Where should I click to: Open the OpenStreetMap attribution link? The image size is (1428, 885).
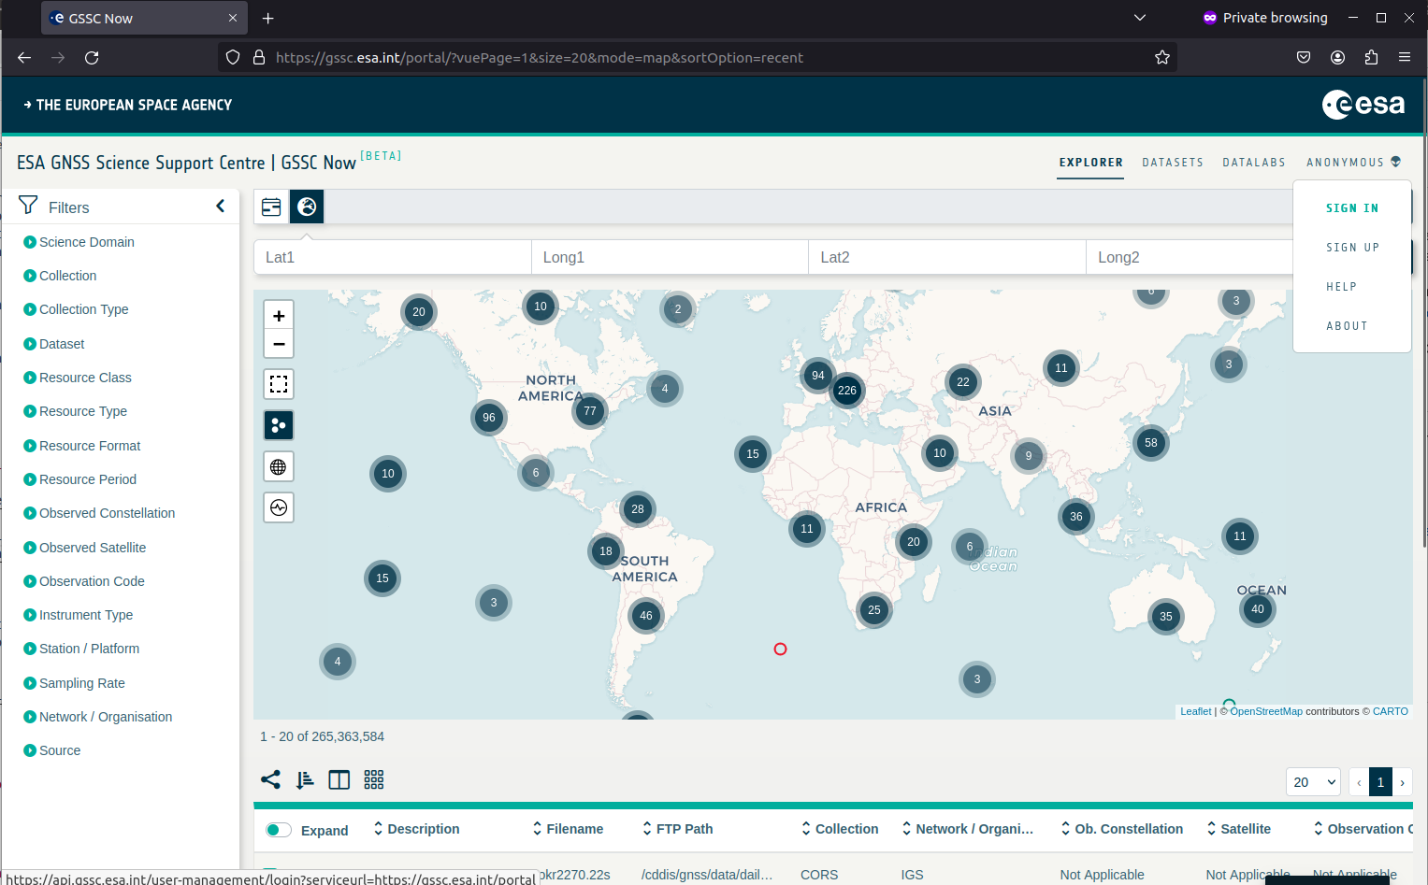click(1266, 711)
